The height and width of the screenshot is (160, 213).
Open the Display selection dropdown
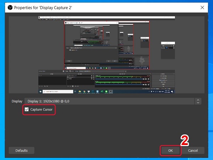pos(110,101)
